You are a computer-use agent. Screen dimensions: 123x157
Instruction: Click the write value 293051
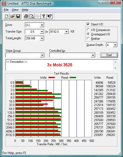point(99,135)
